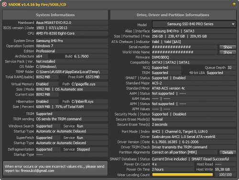
Task: Click the TEMP folder path value
Action: coord(68,72)
